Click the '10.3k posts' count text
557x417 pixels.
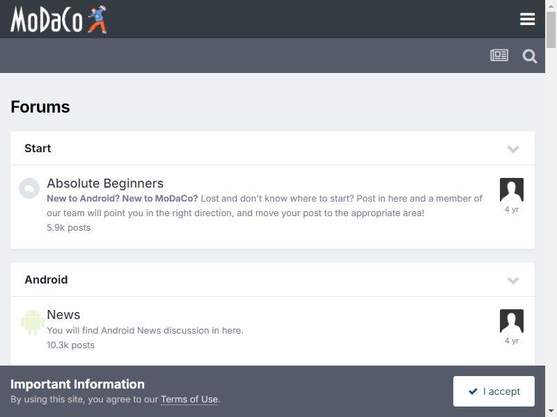click(x=71, y=345)
